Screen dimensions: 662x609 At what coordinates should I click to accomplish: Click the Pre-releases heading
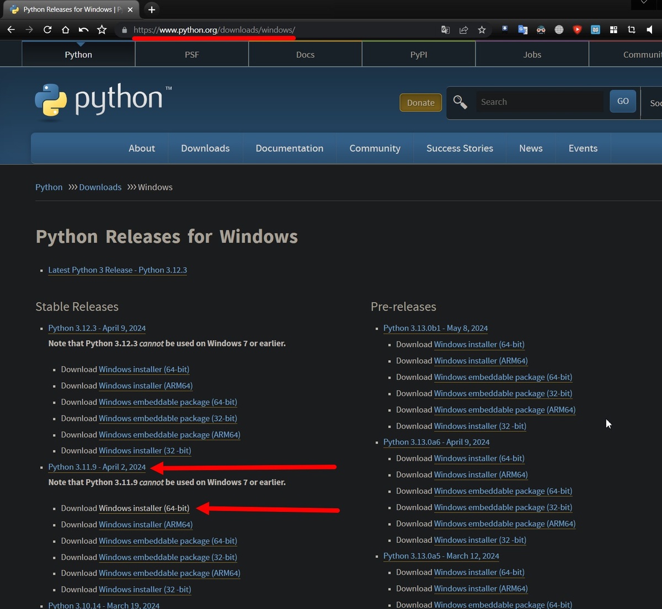pyautogui.click(x=403, y=307)
